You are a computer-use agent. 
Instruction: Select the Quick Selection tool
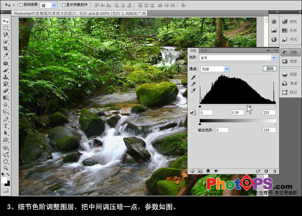(6, 42)
